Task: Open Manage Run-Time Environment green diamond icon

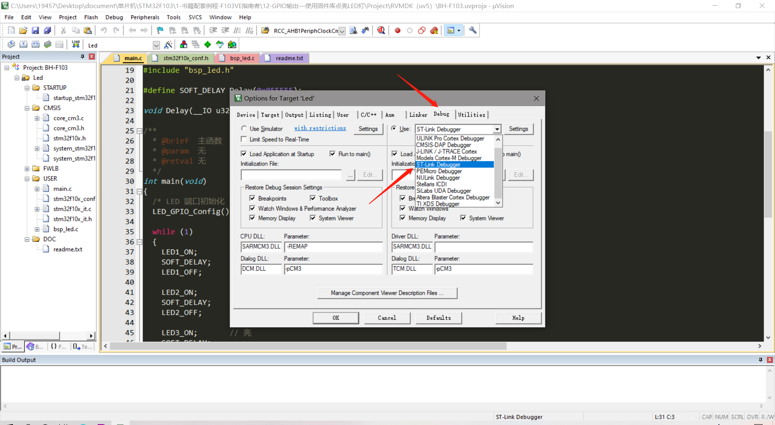Action: click(x=208, y=45)
